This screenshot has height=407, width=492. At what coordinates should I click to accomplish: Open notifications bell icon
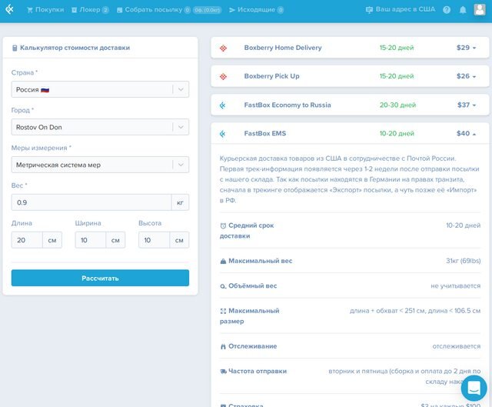click(x=463, y=10)
